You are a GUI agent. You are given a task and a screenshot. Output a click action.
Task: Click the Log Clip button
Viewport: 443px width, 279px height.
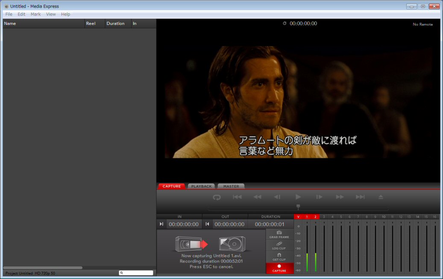pyautogui.click(x=279, y=246)
